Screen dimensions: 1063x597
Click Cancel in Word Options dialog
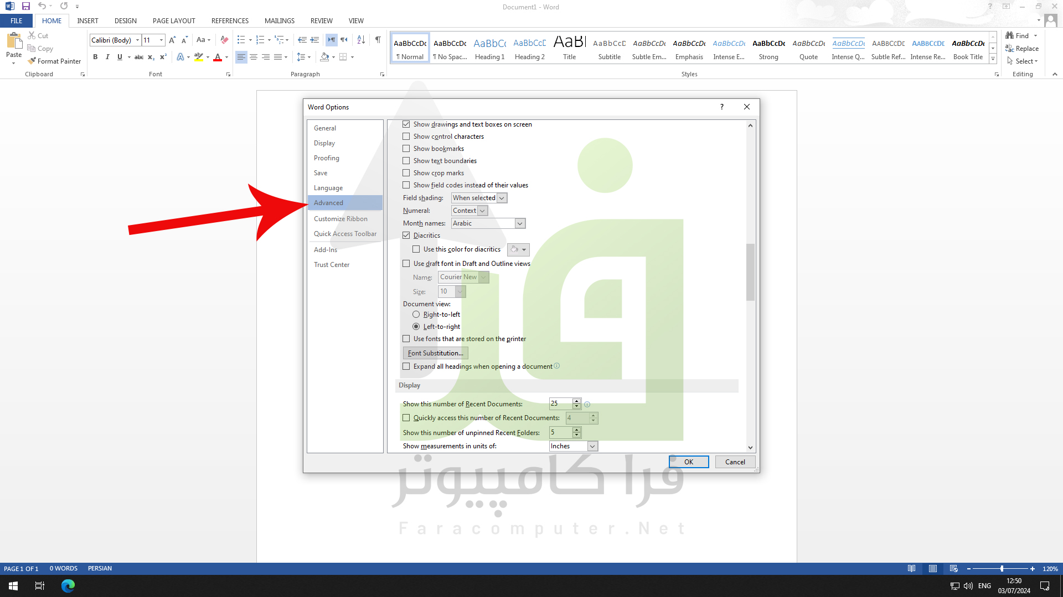[735, 462]
